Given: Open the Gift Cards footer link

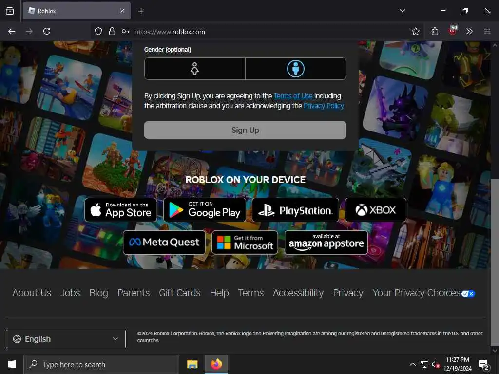Looking at the screenshot, I should point(179,293).
